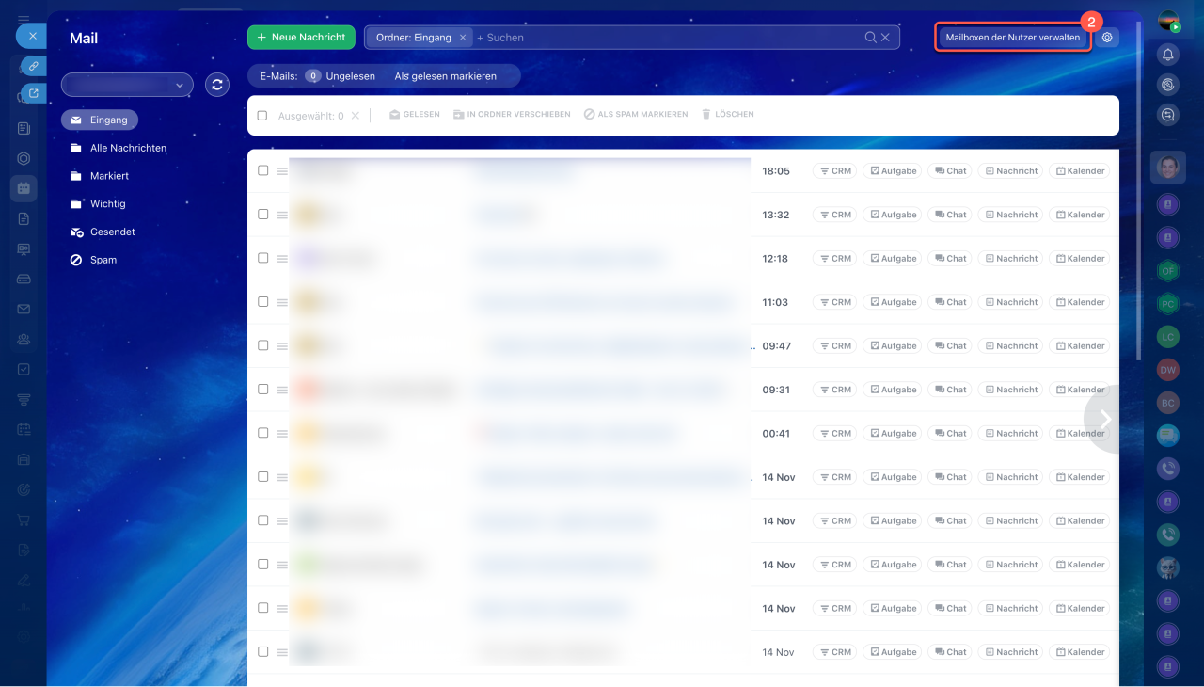Toggle the select-all emails checkbox
This screenshot has width=1204, height=687.
coord(263,116)
